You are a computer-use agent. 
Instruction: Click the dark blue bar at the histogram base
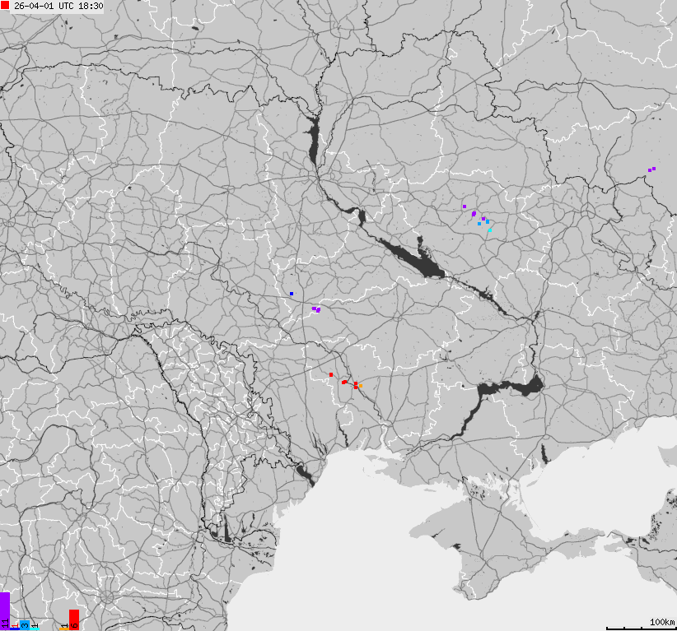14,628
